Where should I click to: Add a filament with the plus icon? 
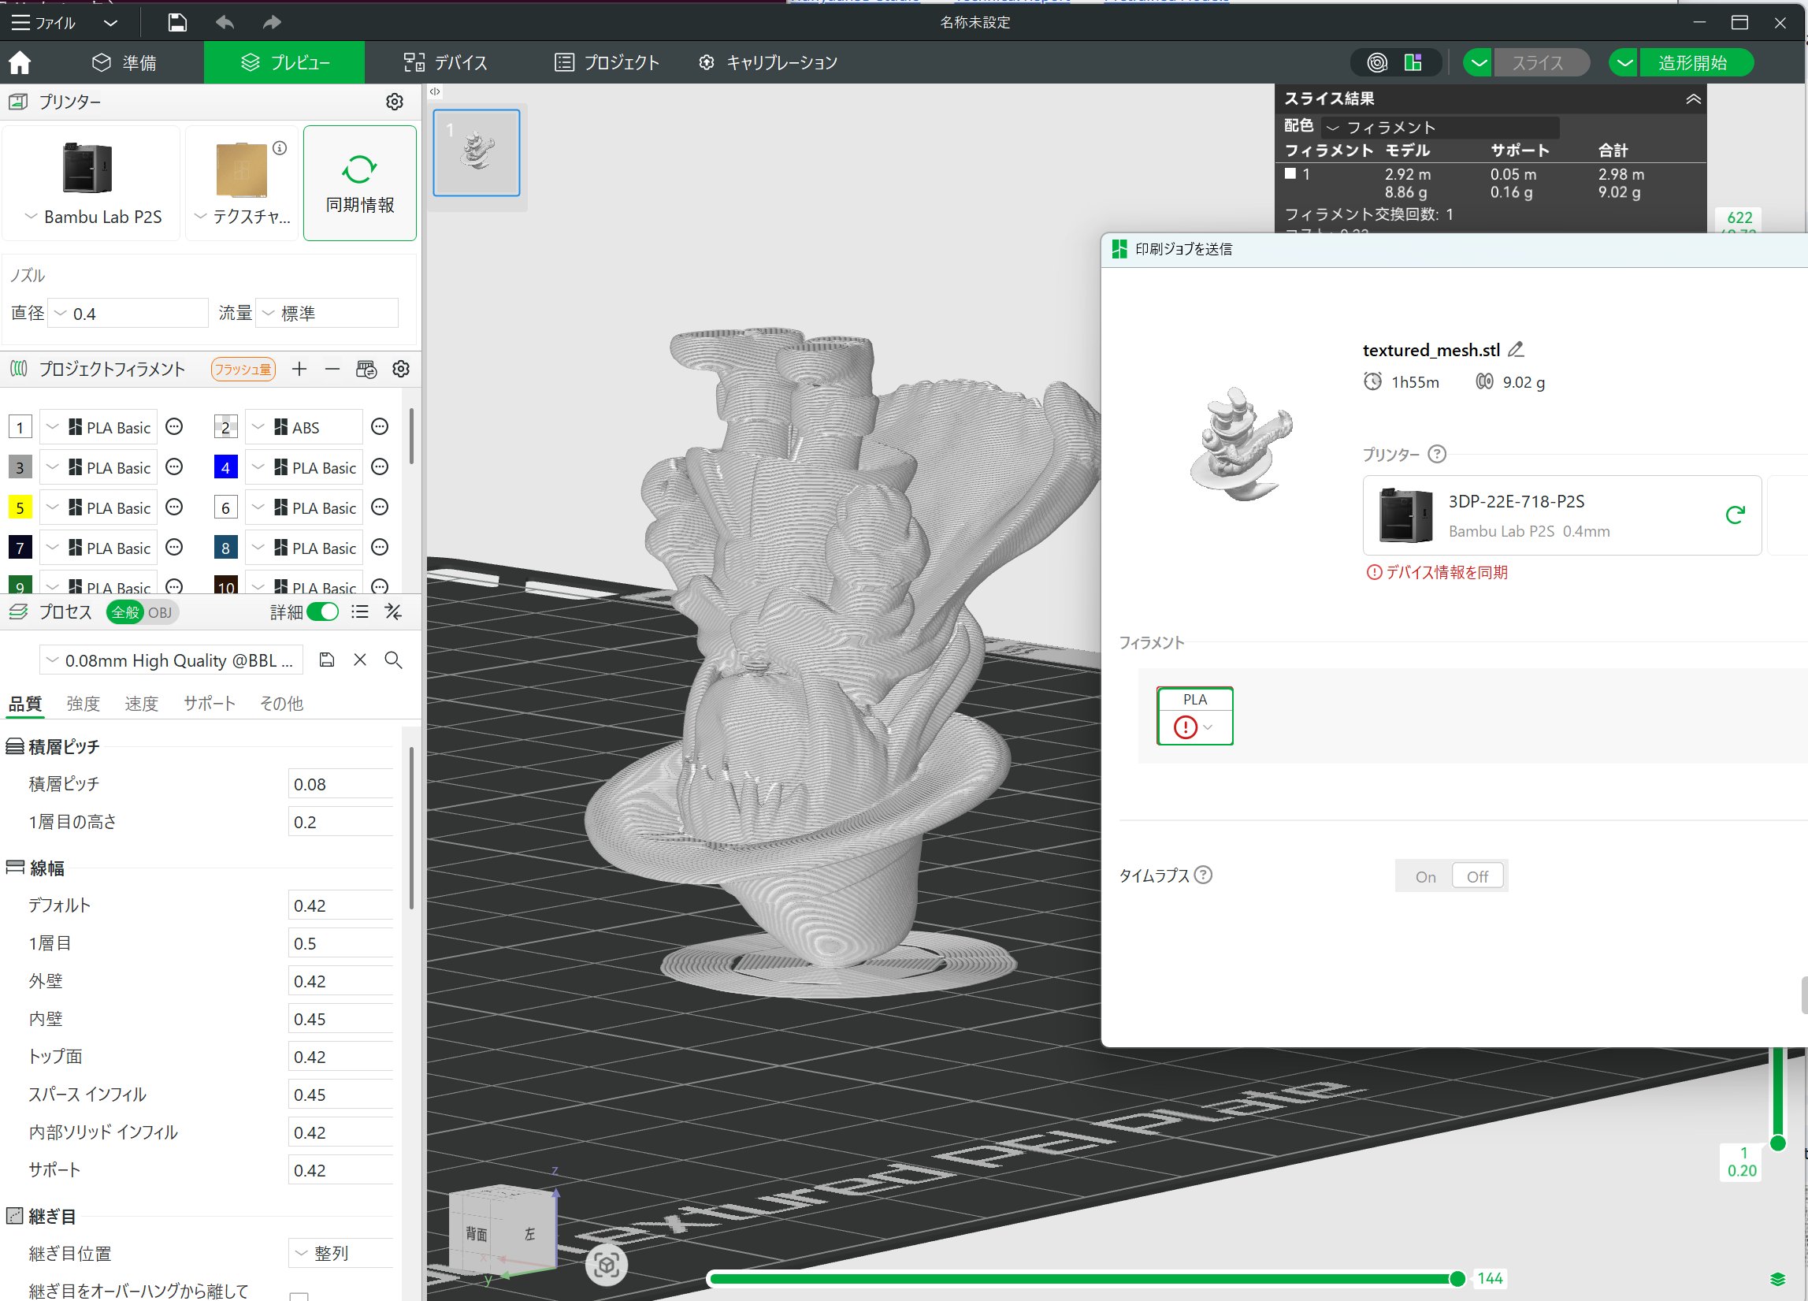(x=299, y=368)
